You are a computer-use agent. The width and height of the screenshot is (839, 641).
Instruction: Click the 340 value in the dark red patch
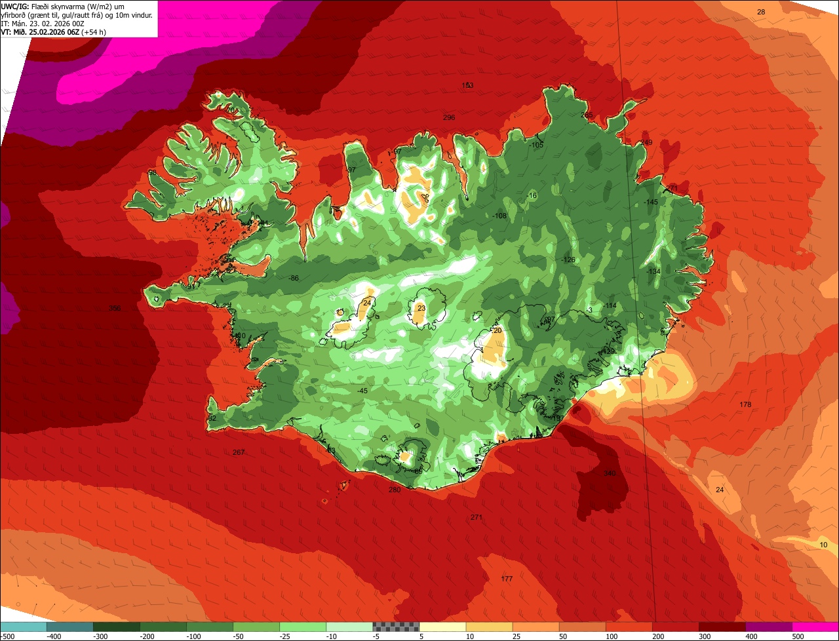610,474
